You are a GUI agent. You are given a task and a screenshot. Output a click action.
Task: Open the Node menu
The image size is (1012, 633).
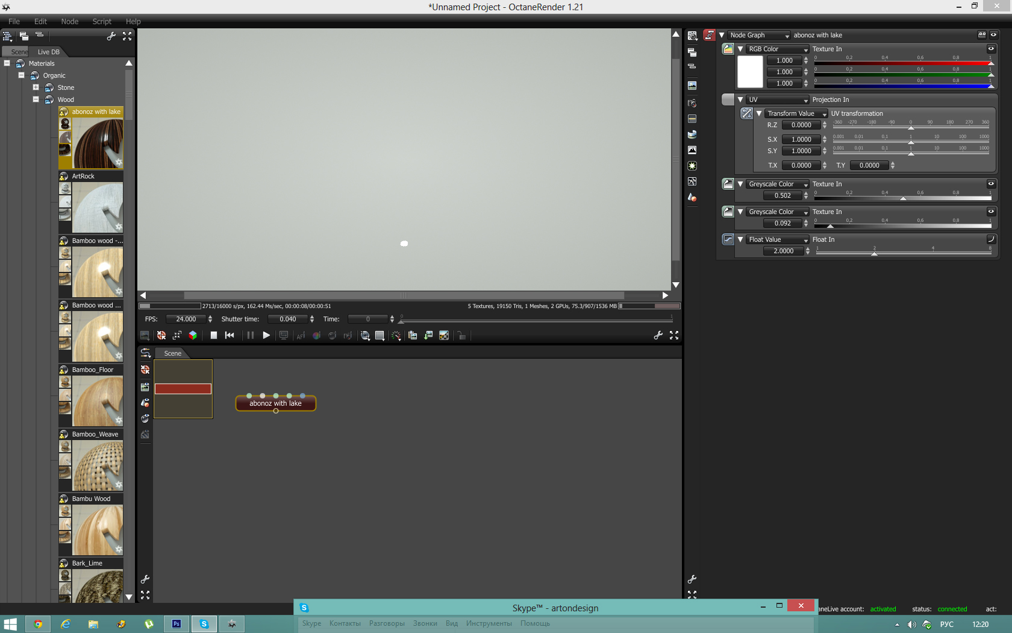pyautogui.click(x=70, y=21)
